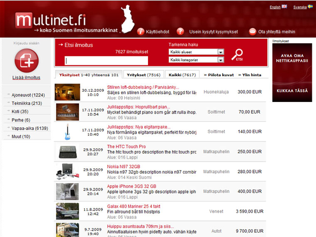Screen dimensions: 316x237
Task: Click Kirjaudu sisään login text
Action: coord(26,43)
